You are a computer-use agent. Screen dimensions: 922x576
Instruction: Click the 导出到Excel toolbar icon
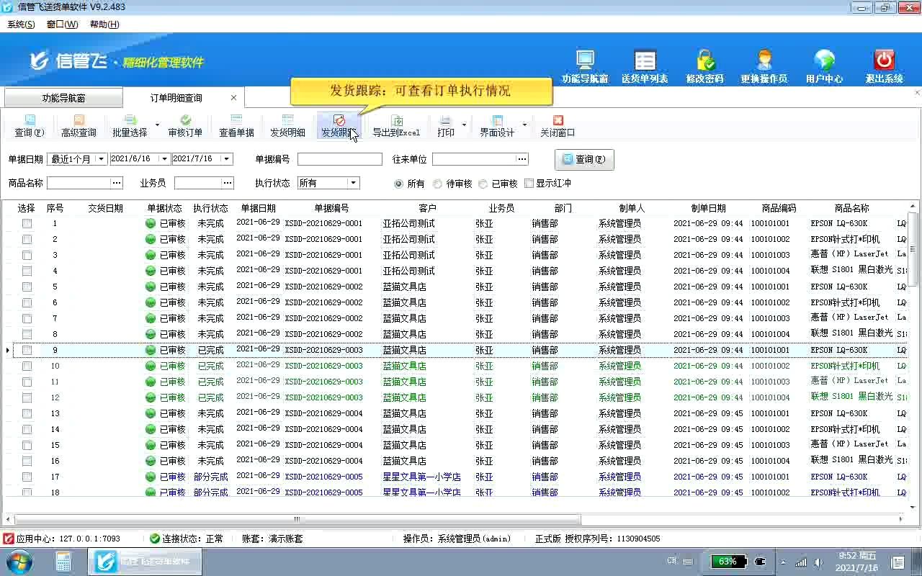coord(396,126)
